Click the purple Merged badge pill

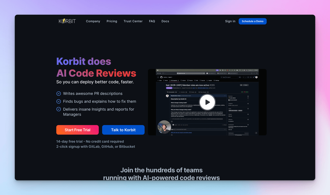[x=169, y=88]
